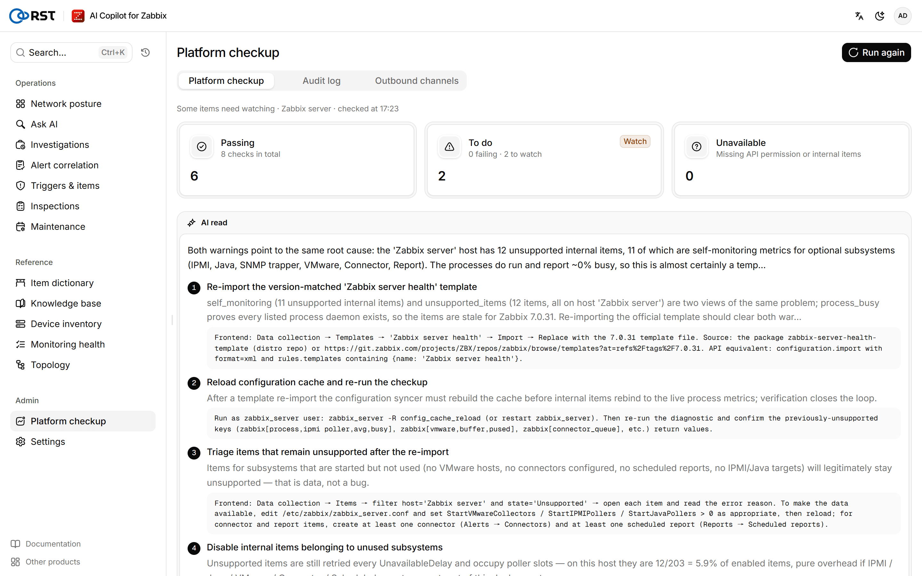The height and width of the screenshot is (576, 922).
Task: Click the zabbix_server config_cache_reload code block
Action: [x=554, y=423]
